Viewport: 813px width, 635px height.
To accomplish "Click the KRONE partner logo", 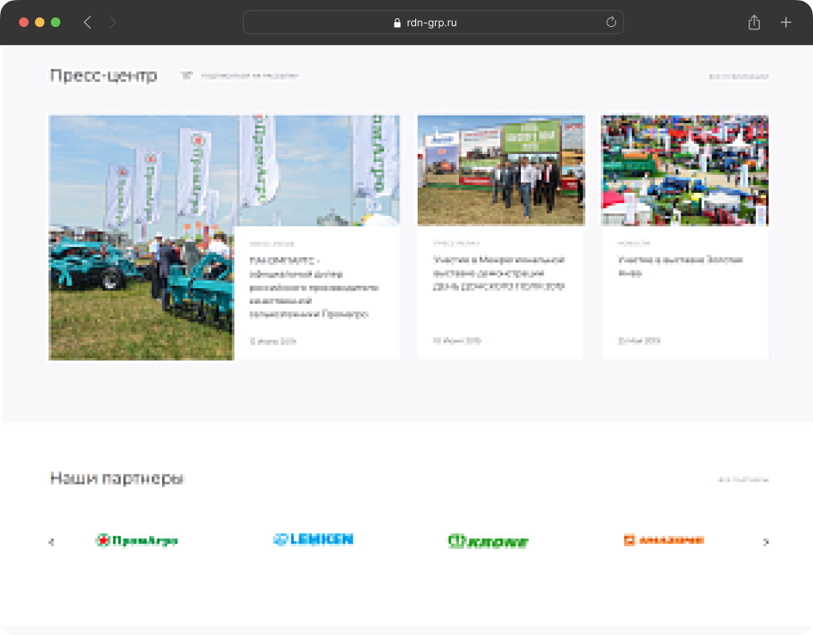I will (x=487, y=542).
